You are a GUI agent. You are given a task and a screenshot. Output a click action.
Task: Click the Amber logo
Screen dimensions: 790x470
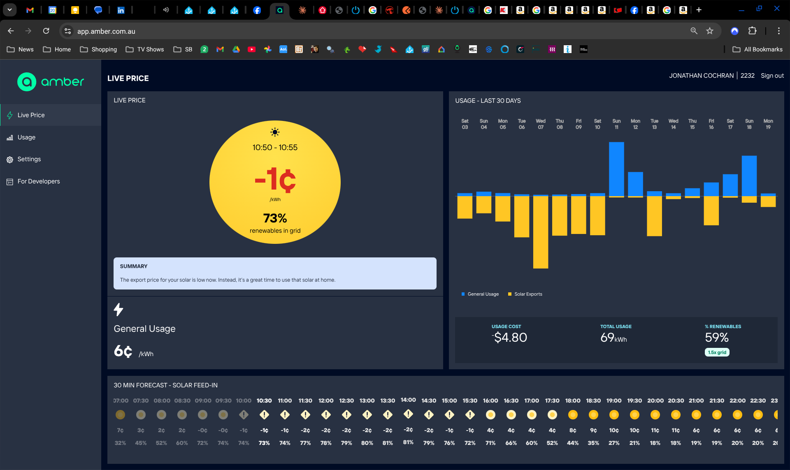pos(50,82)
